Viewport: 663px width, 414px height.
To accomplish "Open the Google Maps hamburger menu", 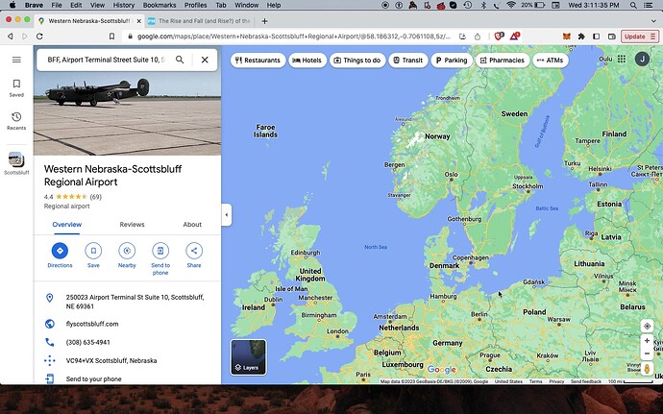I will [16, 60].
